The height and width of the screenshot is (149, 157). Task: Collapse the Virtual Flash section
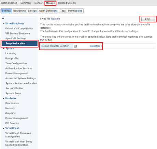tap(3, 128)
